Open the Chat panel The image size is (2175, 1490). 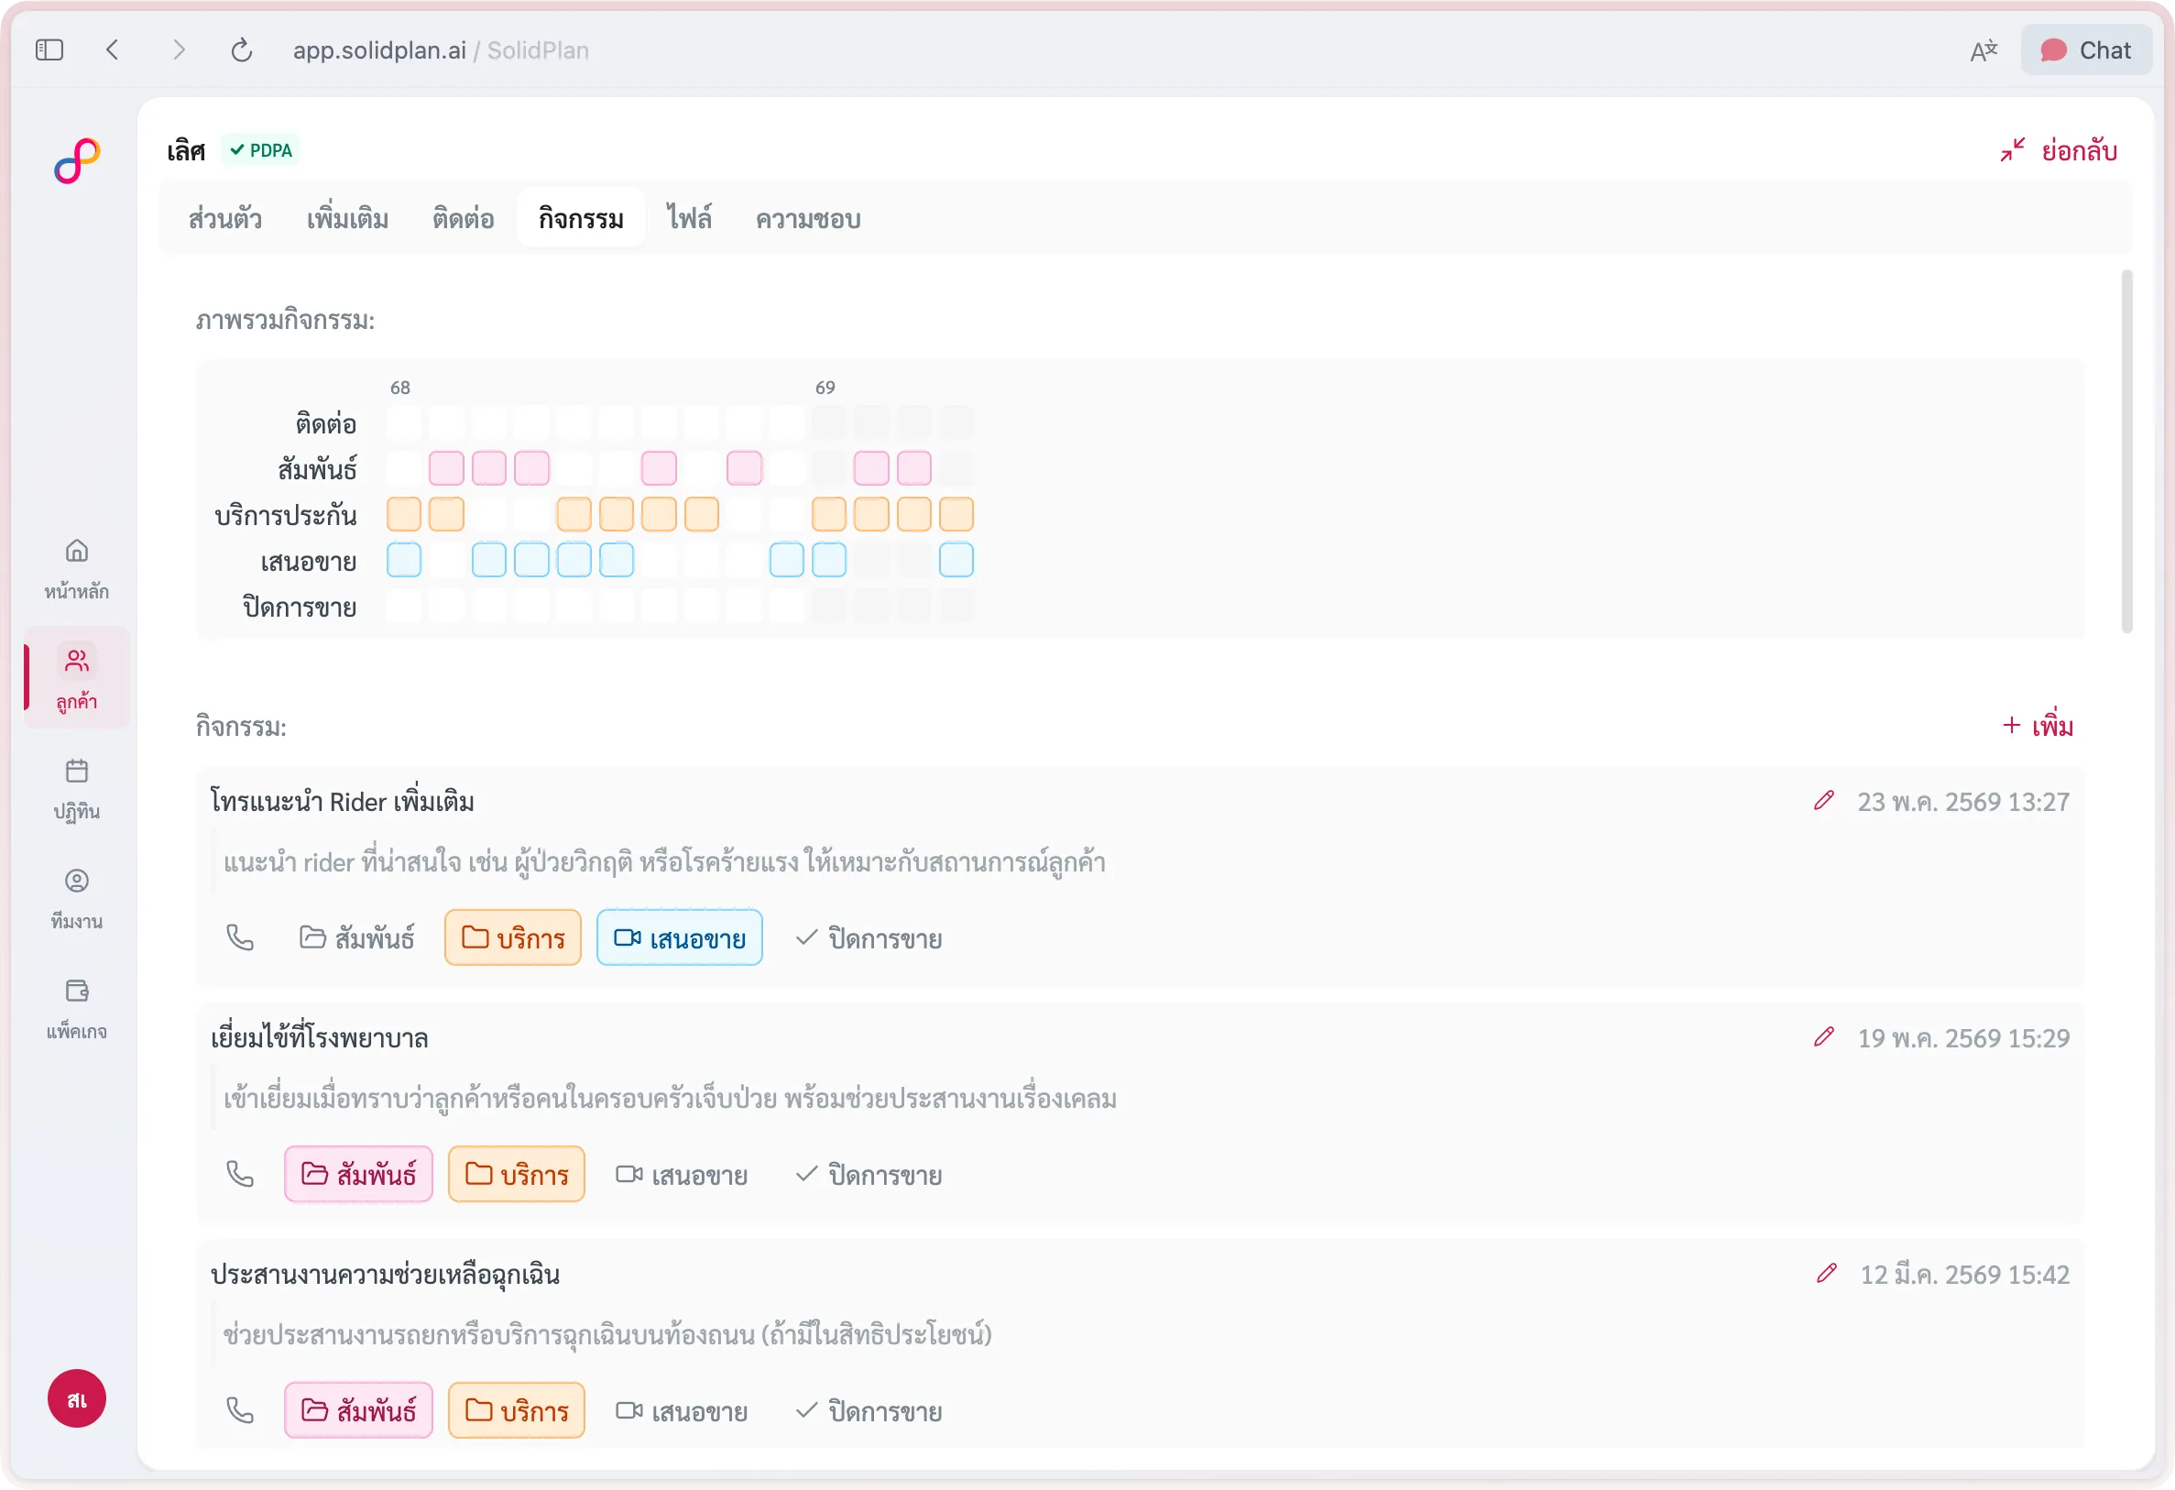click(2086, 50)
